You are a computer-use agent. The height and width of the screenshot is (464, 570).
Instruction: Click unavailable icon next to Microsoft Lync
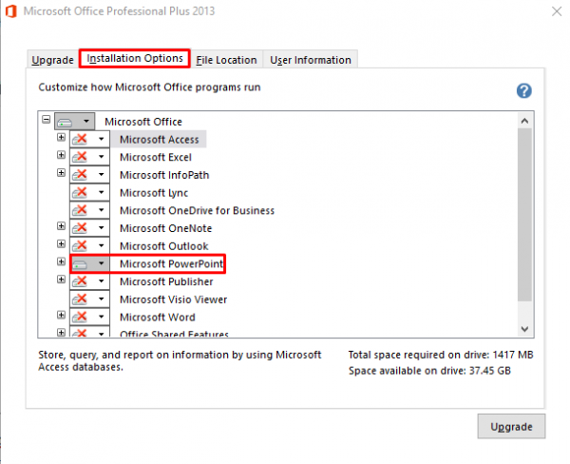click(x=82, y=192)
